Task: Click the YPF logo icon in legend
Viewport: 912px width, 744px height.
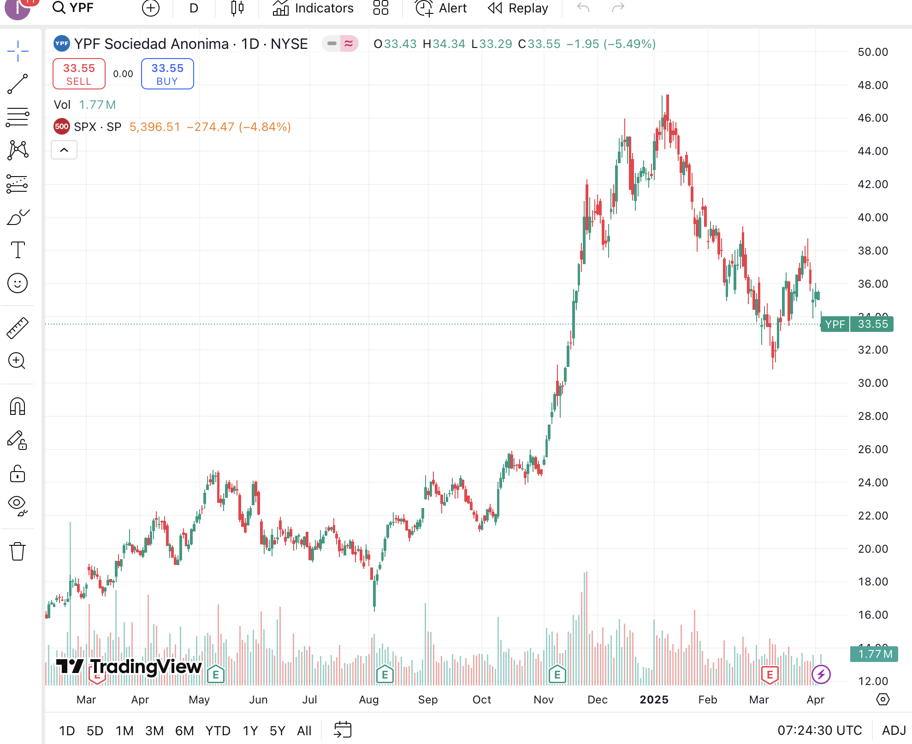Action: [x=62, y=44]
